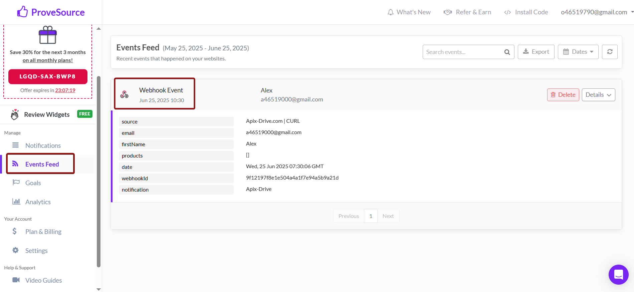Viewport: 634px width, 292px height.
Task: Click the ProveSource brand name
Action: (58, 12)
